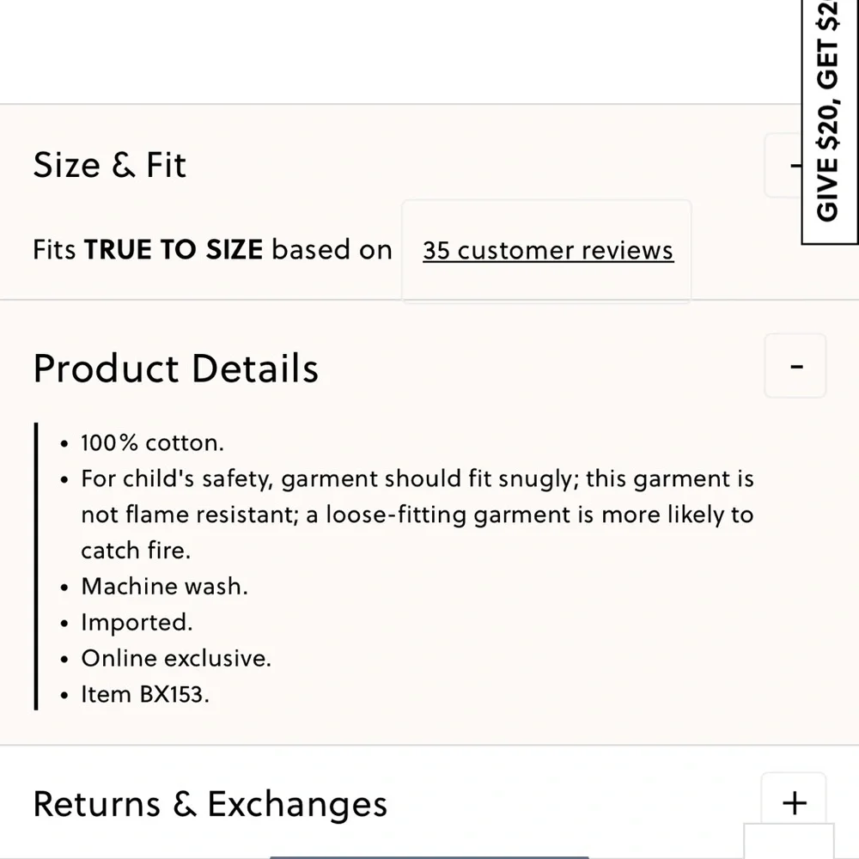Click the Product Details heading
Image resolution: width=859 pixels, height=859 pixels.
click(x=176, y=369)
